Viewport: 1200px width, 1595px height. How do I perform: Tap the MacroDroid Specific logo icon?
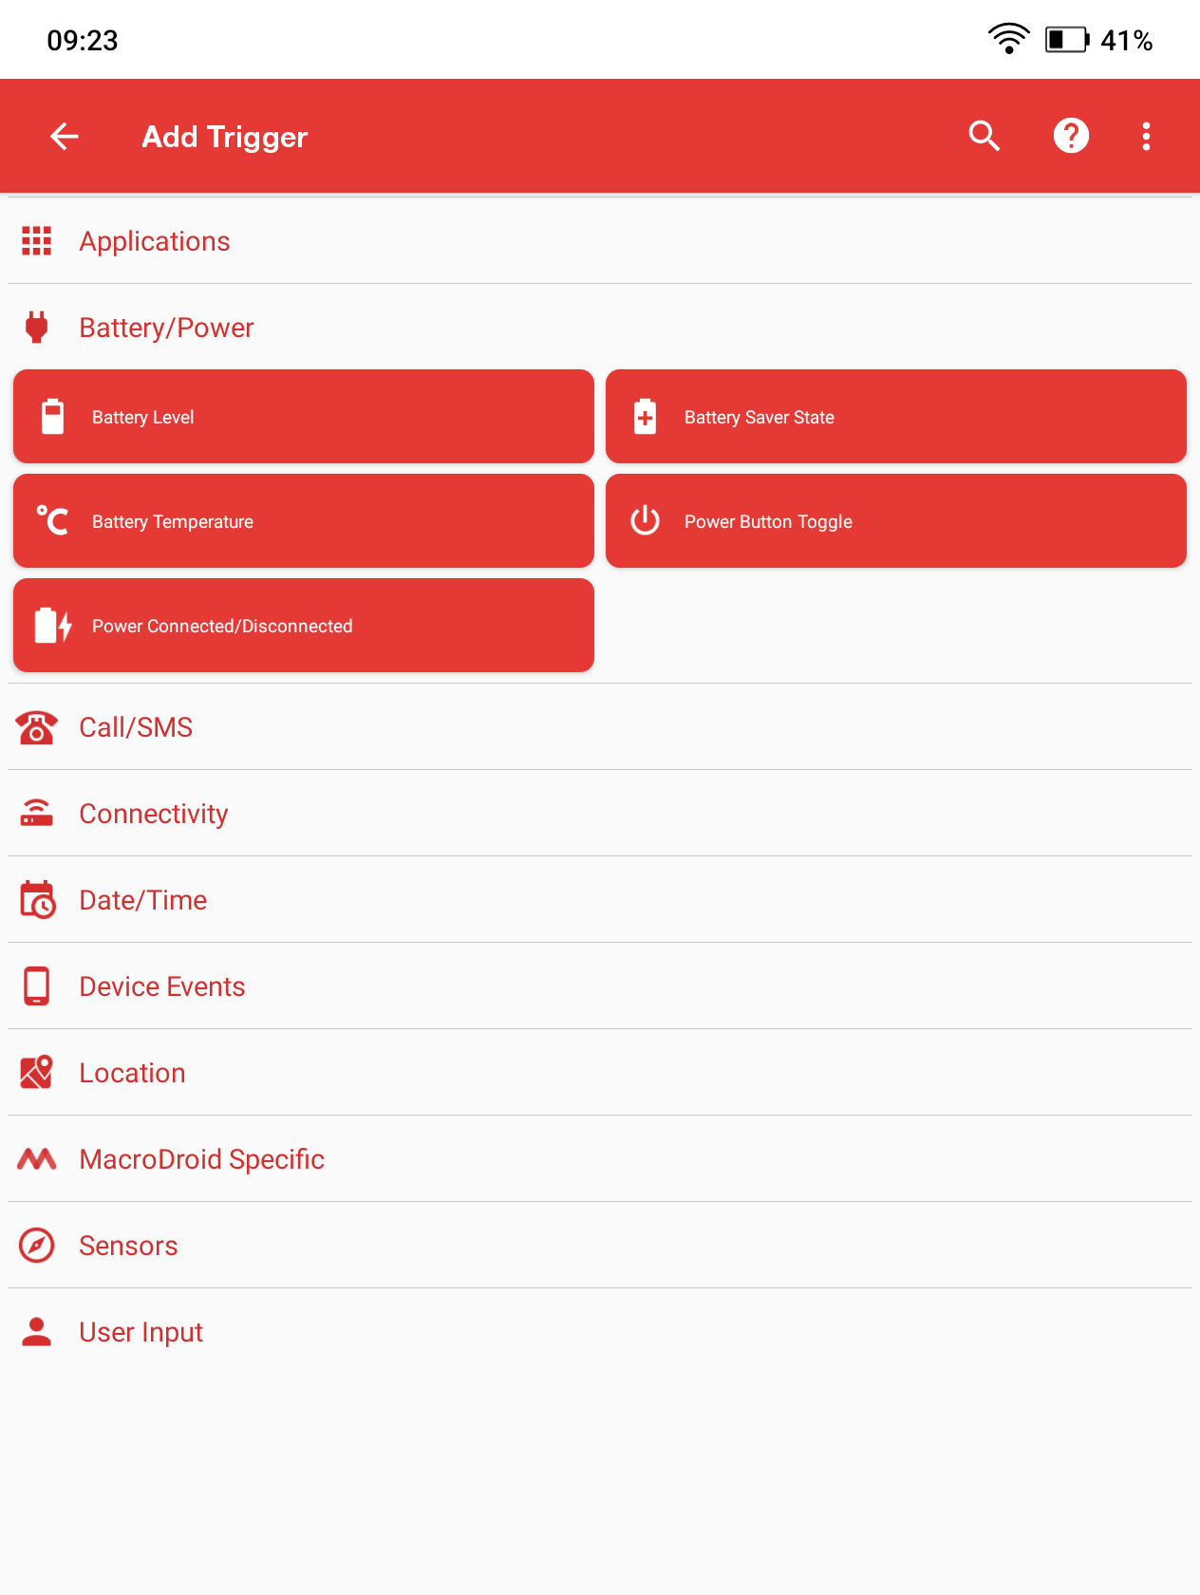tap(37, 1159)
